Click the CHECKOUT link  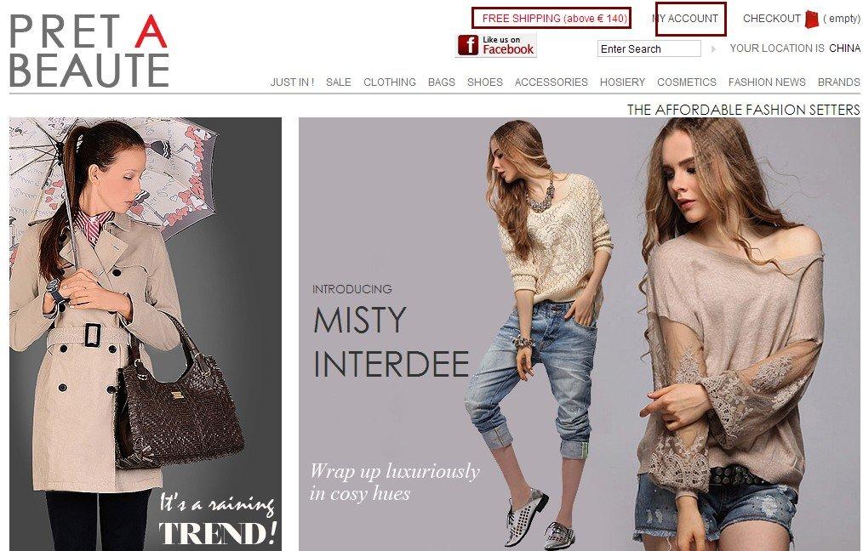pyautogui.click(x=771, y=19)
